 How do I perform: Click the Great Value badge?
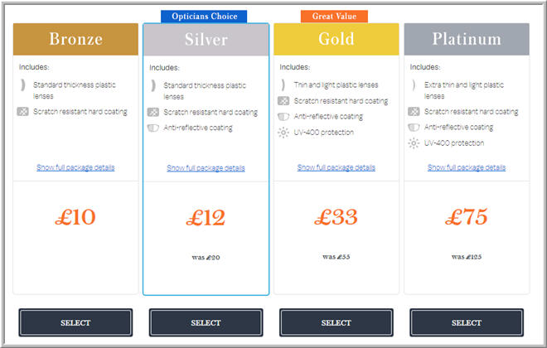click(x=334, y=17)
